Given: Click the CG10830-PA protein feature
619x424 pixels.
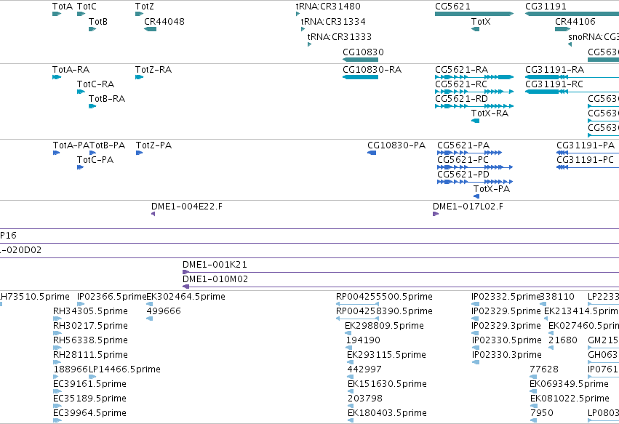Looking at the screenshot, I should (x=372, y=153).
